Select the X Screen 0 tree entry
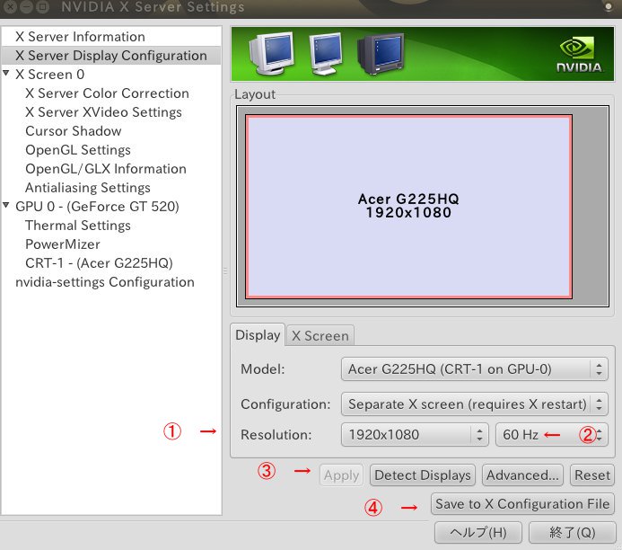Image resolution: width=622 pixels, height=550 pixels. pyautogui.click(x=49, y=75)
